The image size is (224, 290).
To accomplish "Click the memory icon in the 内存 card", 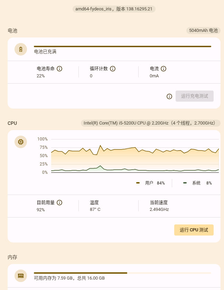I will click(x=21, y=276).
